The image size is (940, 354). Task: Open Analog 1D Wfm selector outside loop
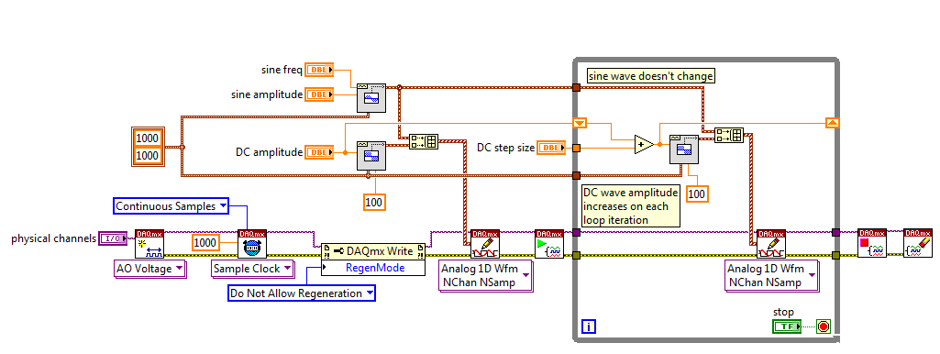(x=485, y=275)
